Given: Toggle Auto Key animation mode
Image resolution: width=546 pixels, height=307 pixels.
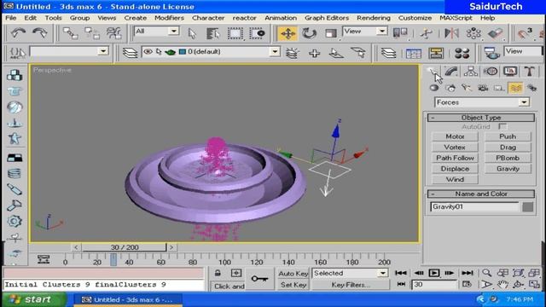Looking at the screenshot, I should point(293,273).
